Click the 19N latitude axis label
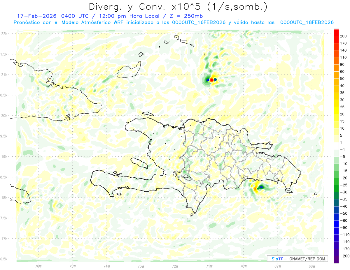The image size is (350, 270). (4, 157)
